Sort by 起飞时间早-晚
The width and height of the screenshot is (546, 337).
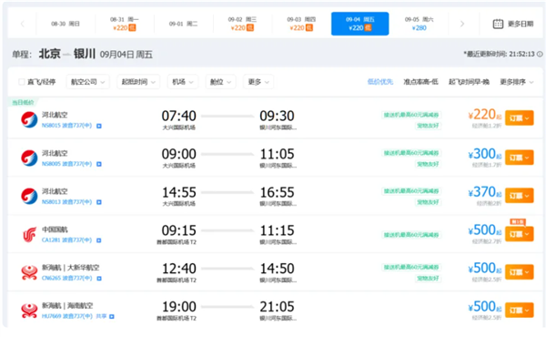tap(469, 82)
